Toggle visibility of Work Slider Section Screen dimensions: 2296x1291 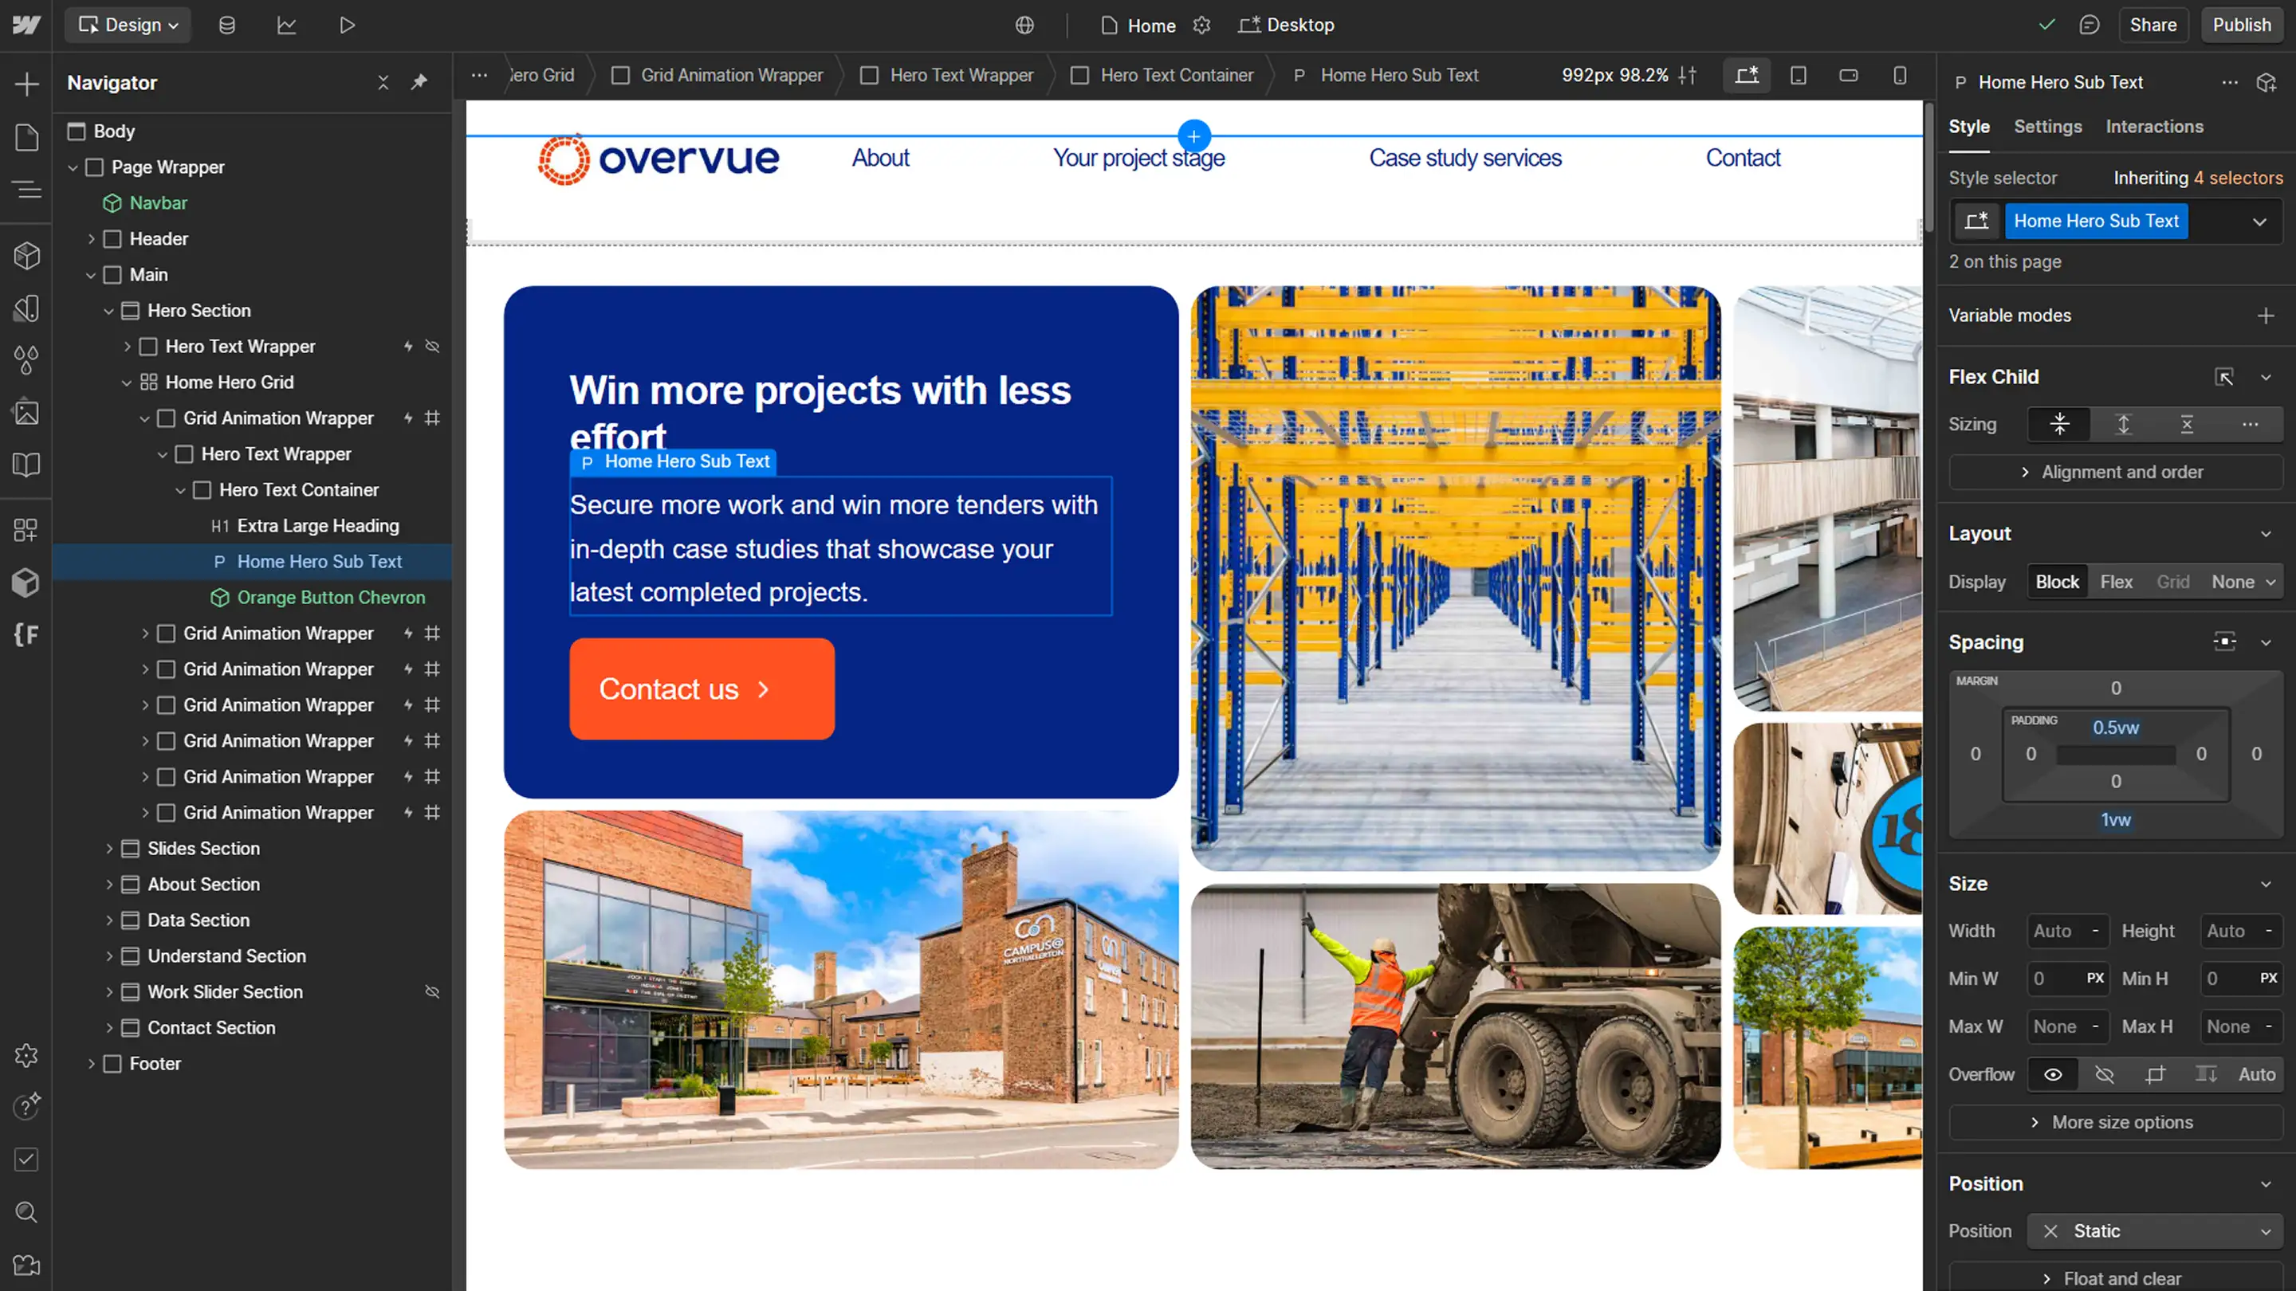click(432, 991)
